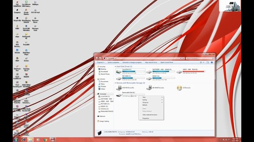Select the SOFTWARE AND GAME drive icon
The width and height of the screenshot is (254, 142).
[149, 72]
